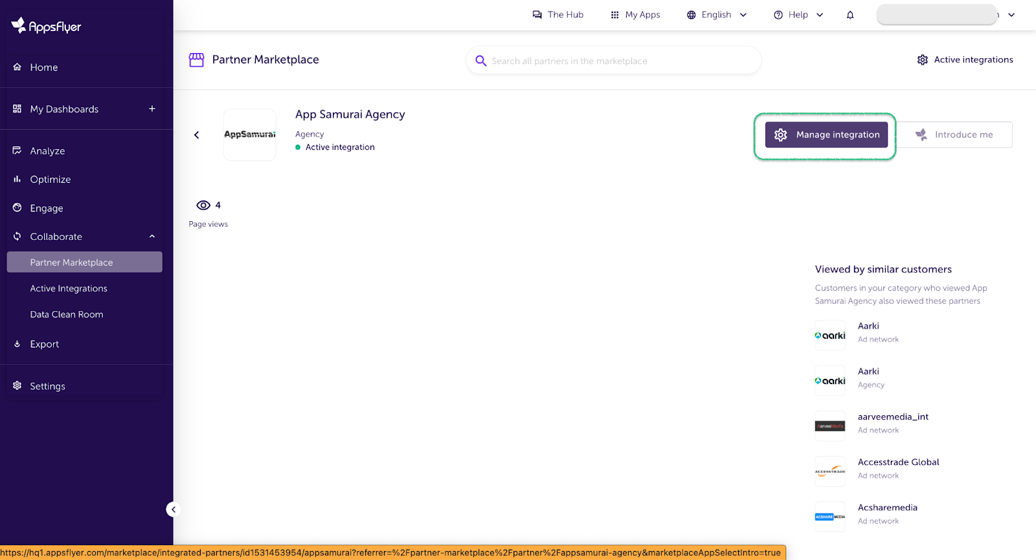This screenshot has width=1036, height=560.
Task: Click the AppsFlyer logo
Action: coord(46,26)
